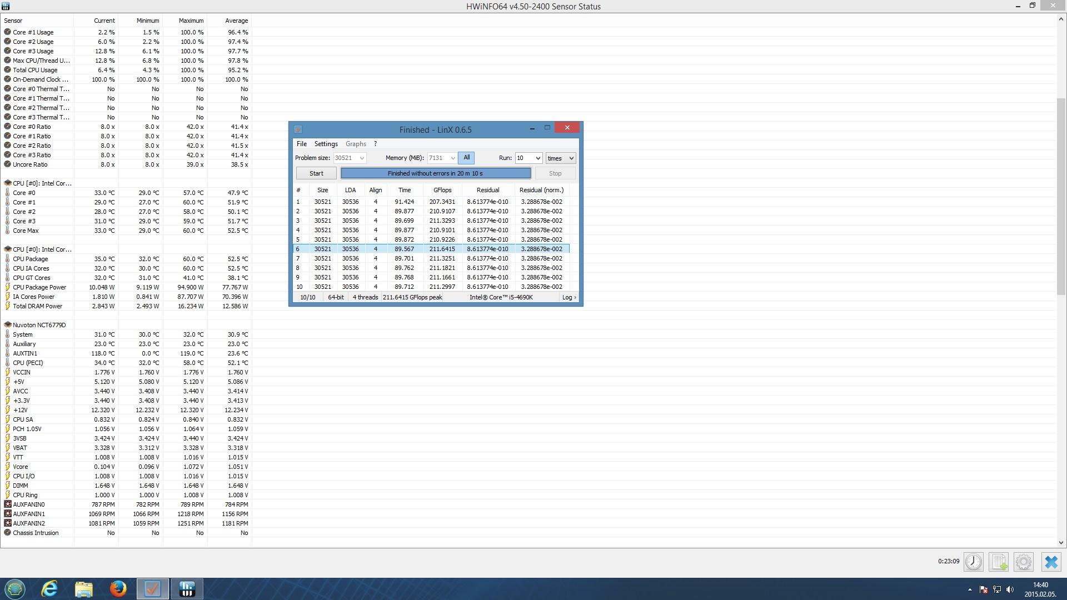Click the LinX Stop button
The image size is (1067, 600).
coord(555,173)
